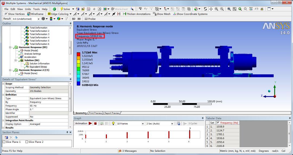Stop the animation
Viewport: 293px width, 155px height.
click(95, 124)
